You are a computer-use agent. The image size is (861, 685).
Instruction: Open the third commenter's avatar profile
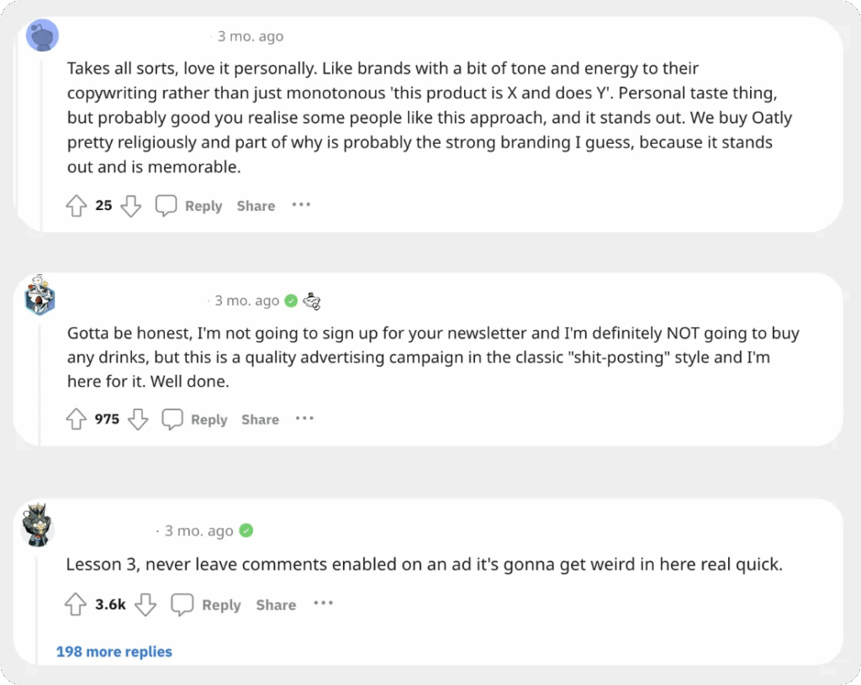click(x=39, y=525)
